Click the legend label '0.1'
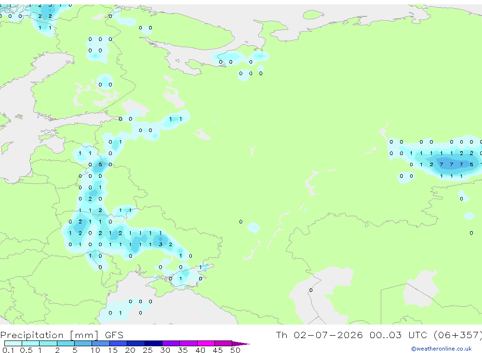 8,350
